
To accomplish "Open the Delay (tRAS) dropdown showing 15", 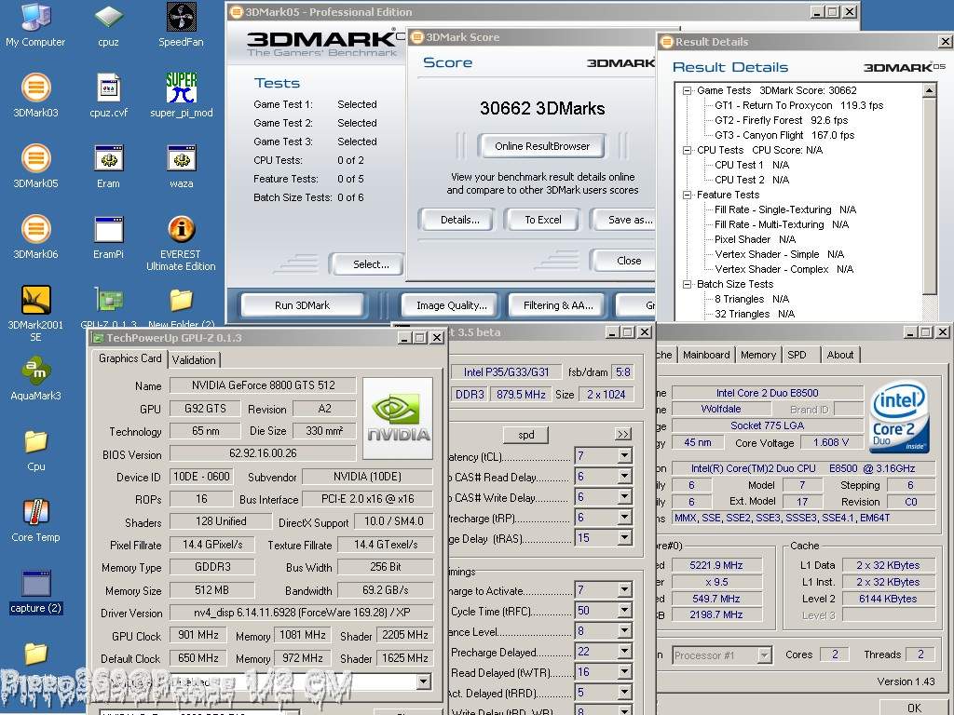I will pyautogui.click(x=624, y=538).
